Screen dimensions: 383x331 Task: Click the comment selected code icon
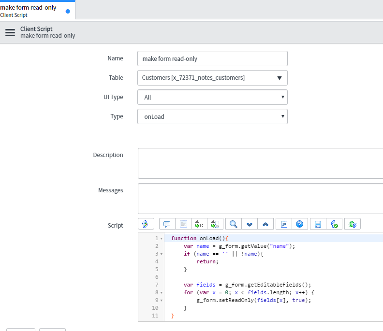point(167,224)
